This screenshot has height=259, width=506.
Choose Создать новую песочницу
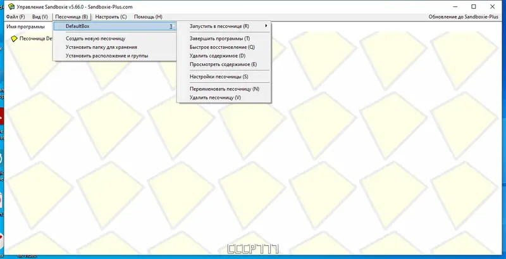pyautogui.click(x=115, y=39)
